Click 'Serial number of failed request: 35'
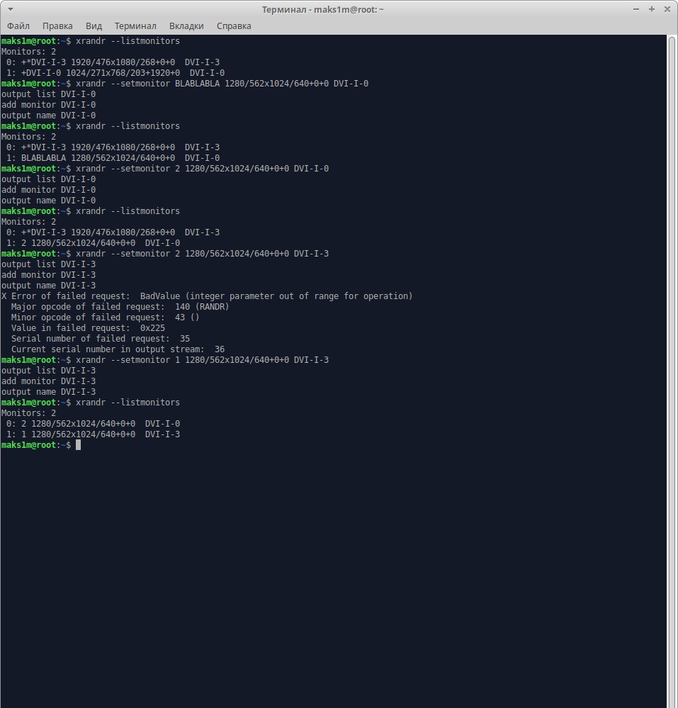Viewport: 678px width, 708px height. pos(100,339)
